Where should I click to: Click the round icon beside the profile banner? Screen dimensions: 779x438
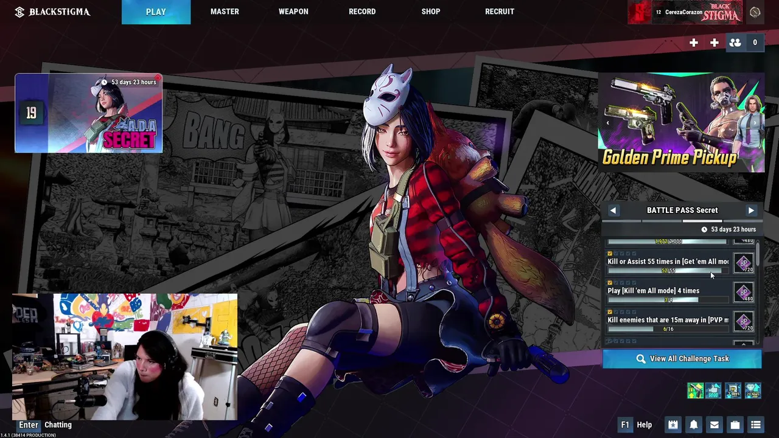tap(755, 12)
